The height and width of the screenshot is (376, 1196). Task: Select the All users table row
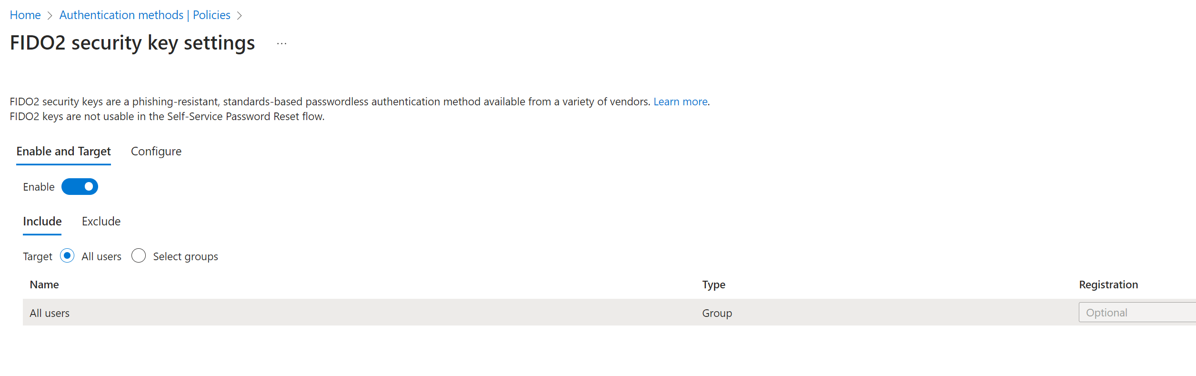(609, 313)
